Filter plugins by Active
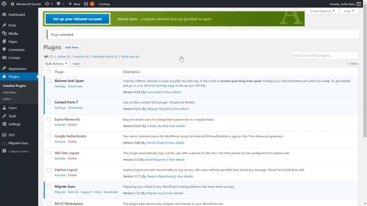 [x=64, y=57]
